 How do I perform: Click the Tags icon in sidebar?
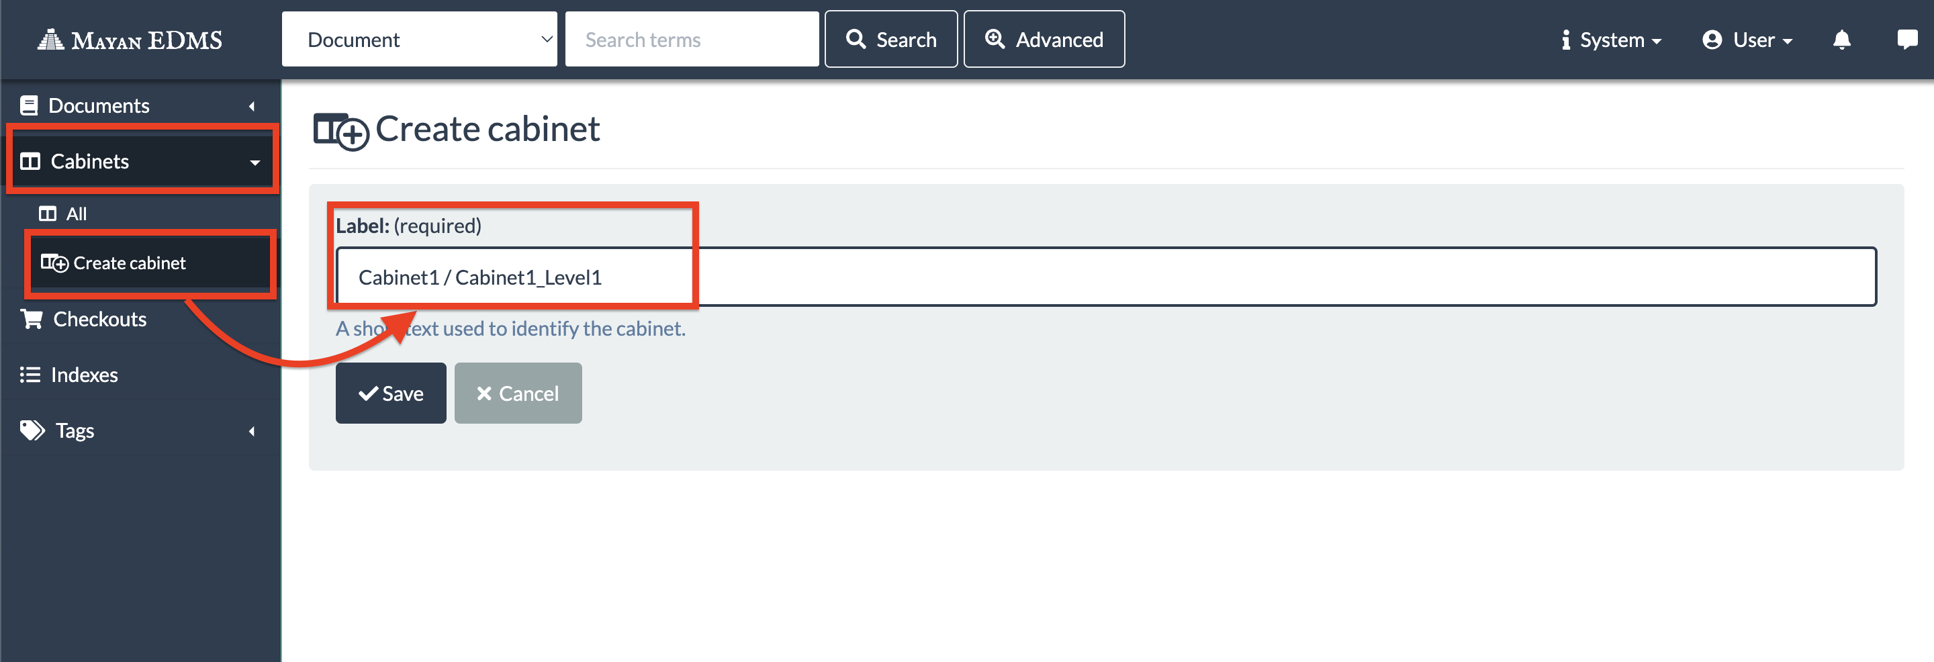tap(32, 430)
